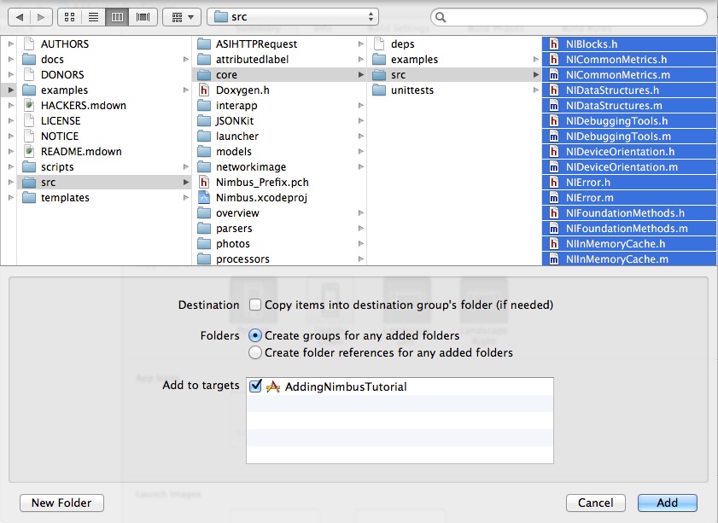Select Create folder references for any added folders
This screenshot has height=523, width=718.
click(x=254, y=352)
